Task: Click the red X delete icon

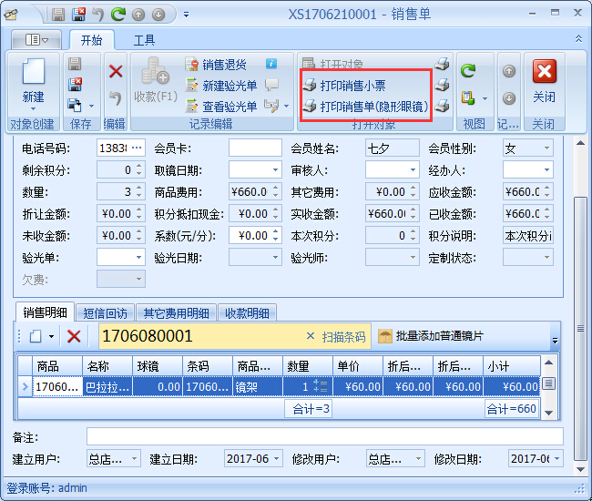Action: 116,71
